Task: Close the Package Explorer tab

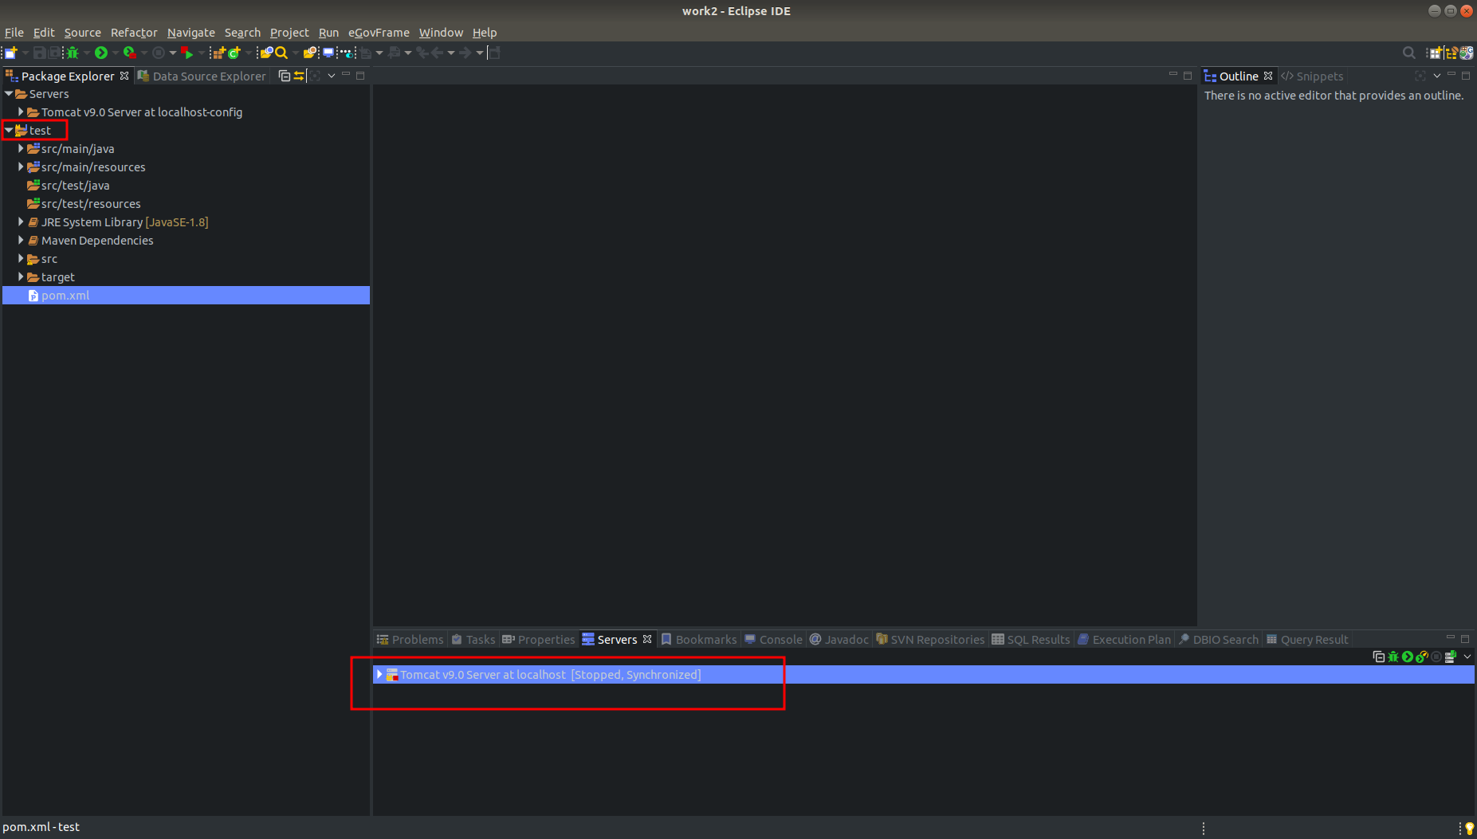Action: coord(124,76)
